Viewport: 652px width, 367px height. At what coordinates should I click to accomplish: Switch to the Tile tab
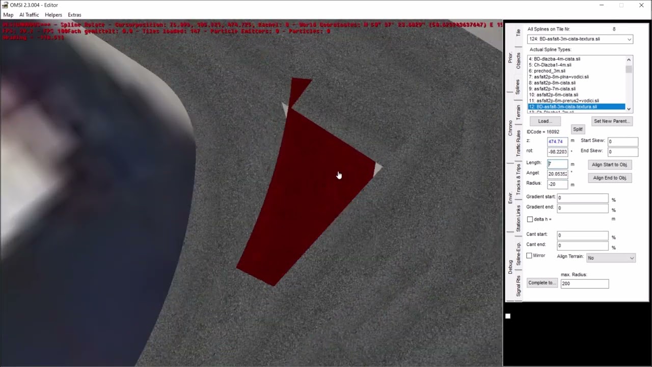(x=519, y=33)
